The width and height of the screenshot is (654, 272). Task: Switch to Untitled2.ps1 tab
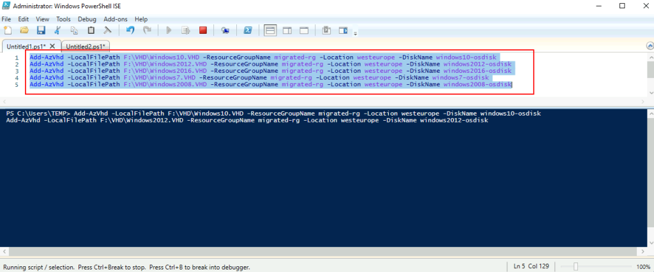86,47
